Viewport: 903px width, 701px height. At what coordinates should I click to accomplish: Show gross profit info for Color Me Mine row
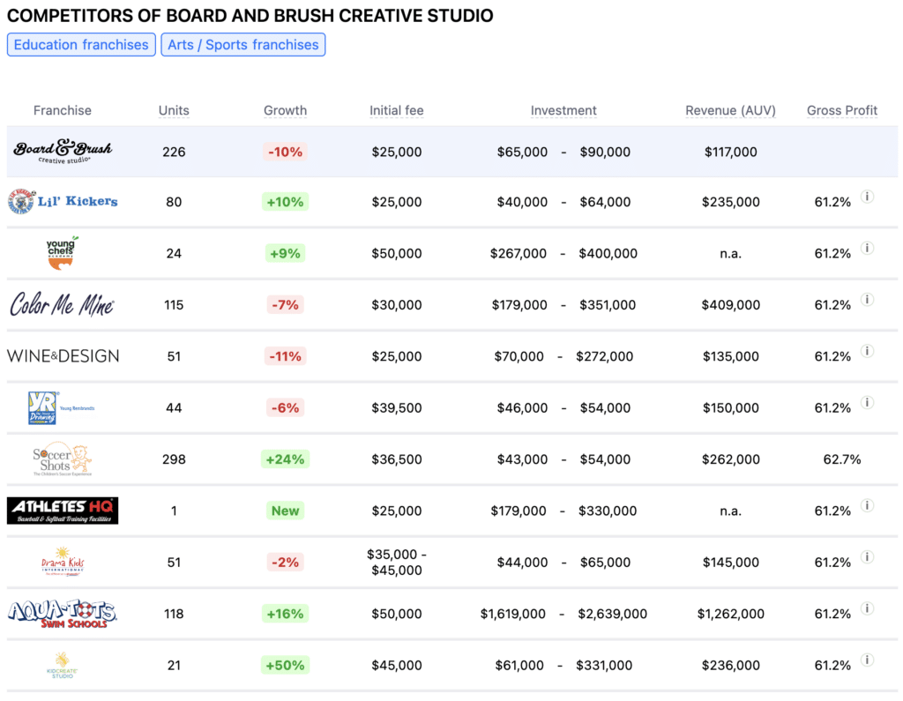868,299
